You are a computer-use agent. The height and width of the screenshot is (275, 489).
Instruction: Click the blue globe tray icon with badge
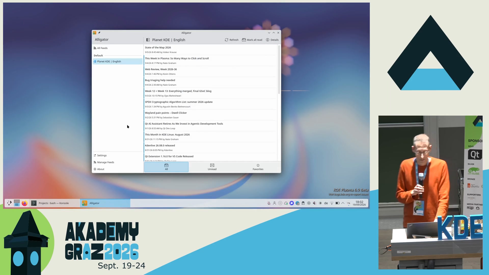click(297, 203)
